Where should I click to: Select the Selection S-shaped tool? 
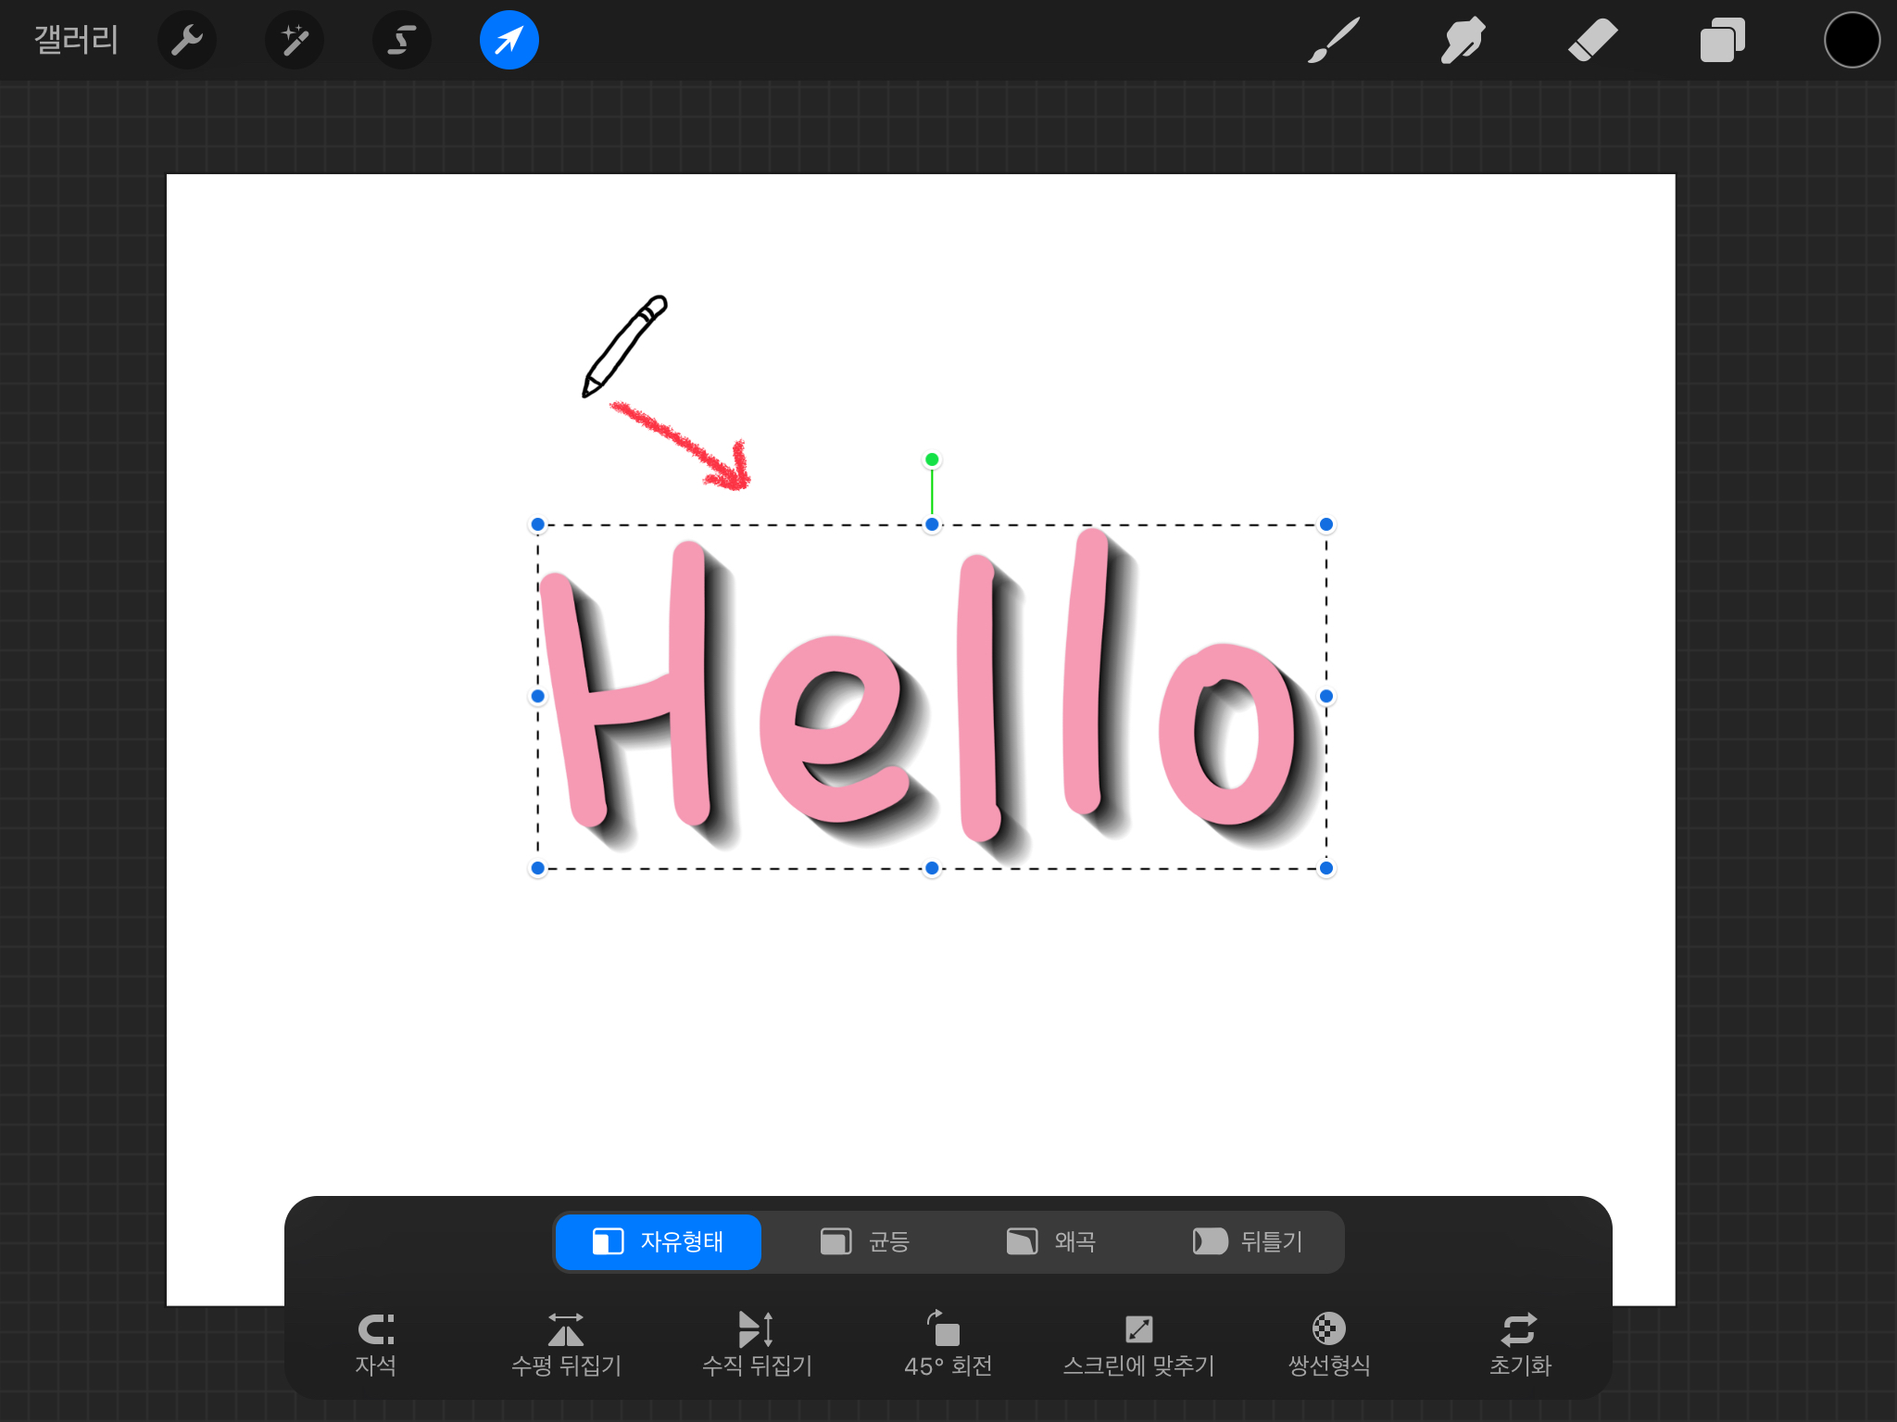(x=402, y=41)
